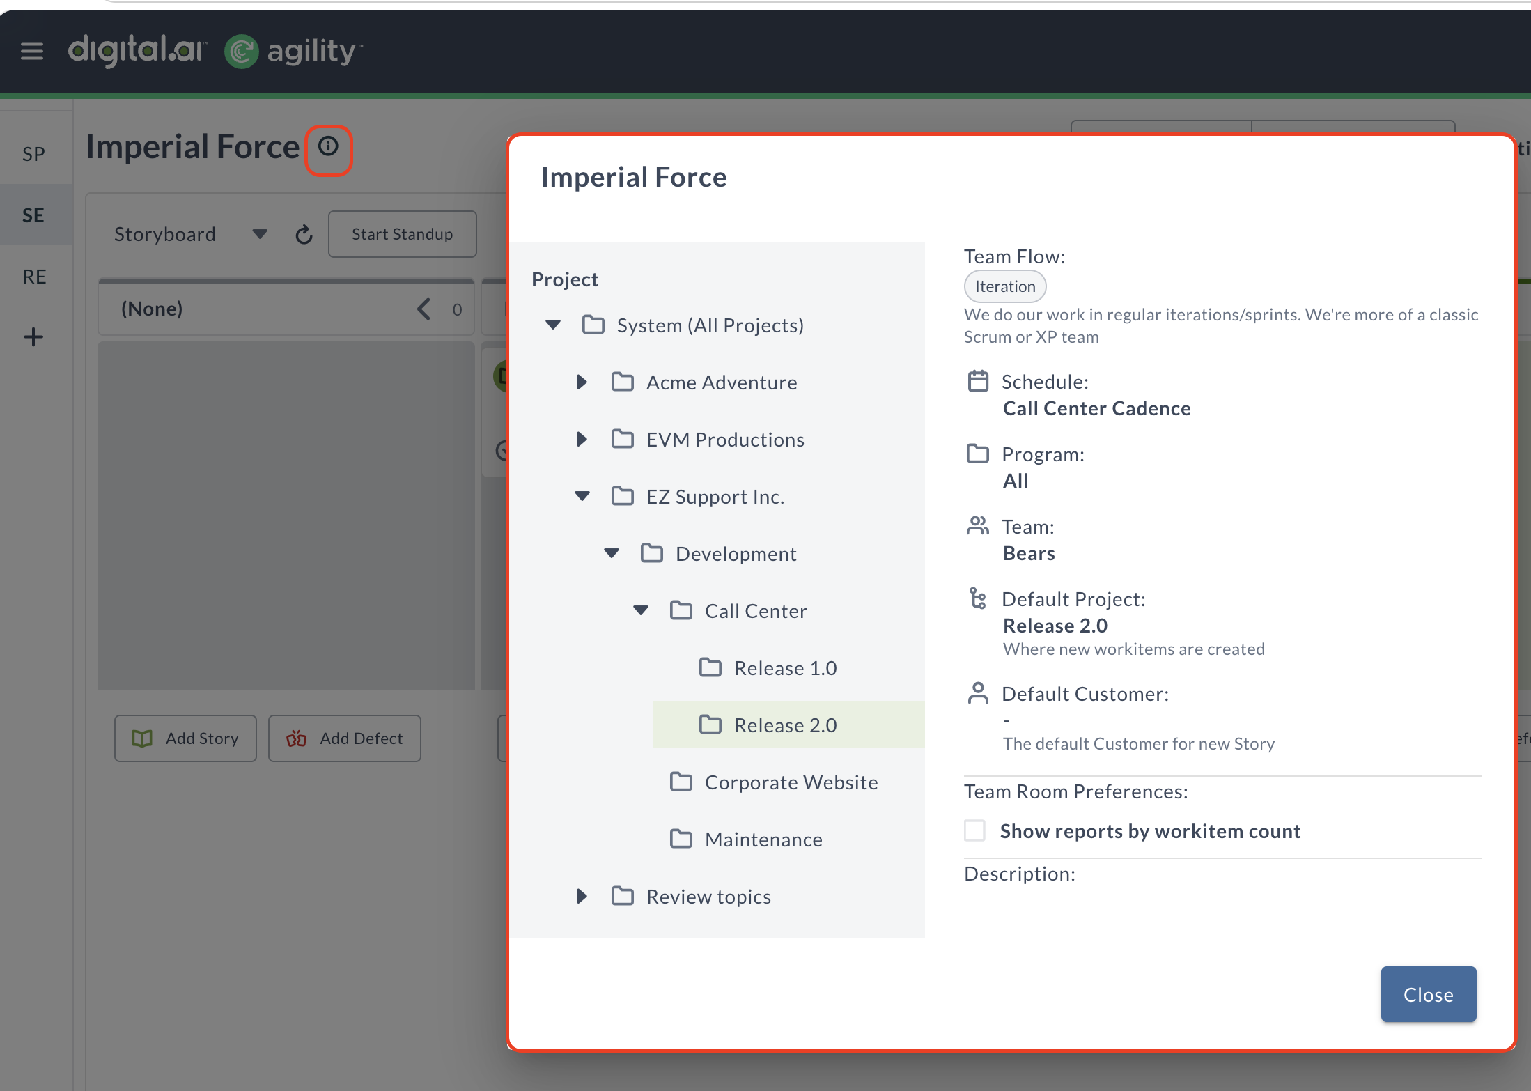Click the green Agility swirl logo
The image size is (1531, 1091).
point(242,52)
